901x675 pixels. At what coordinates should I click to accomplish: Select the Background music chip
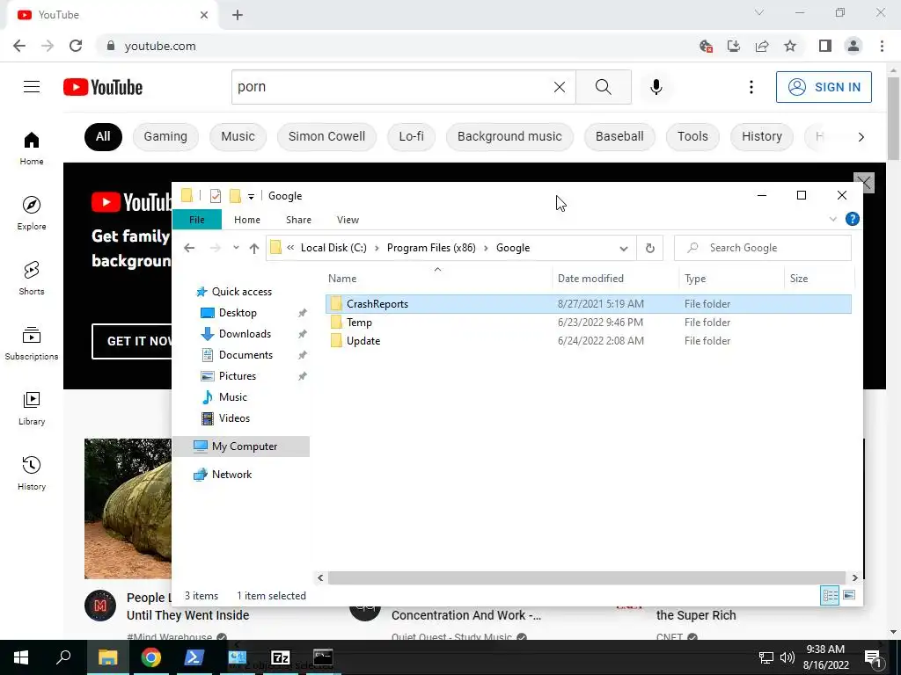[x=509, y=136]
